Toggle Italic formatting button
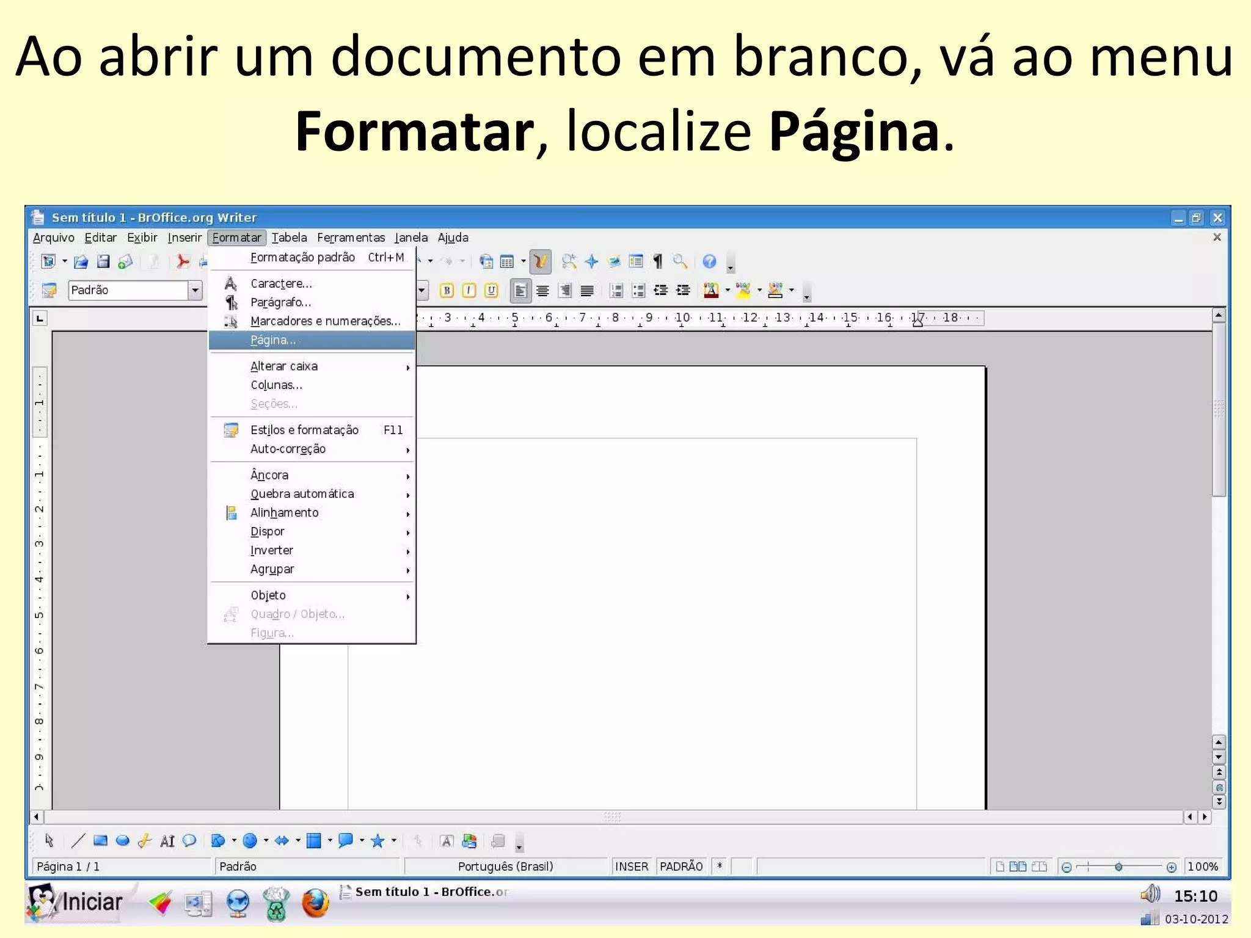This screenshot has height=938, width=1251. pos(469,291)
